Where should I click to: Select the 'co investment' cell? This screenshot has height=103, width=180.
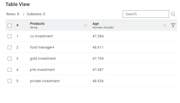point(41,36)
